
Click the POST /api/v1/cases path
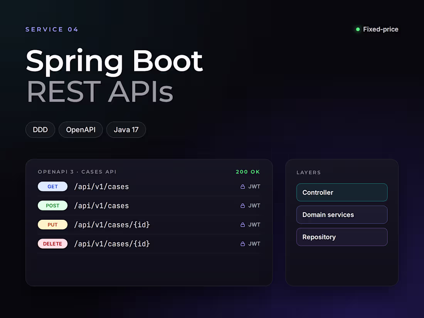coord(101,206)
